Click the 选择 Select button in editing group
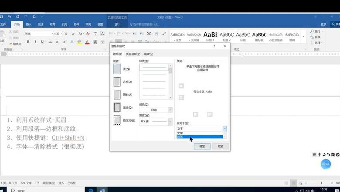Screen dimensions: 340x192 [317, 43]
